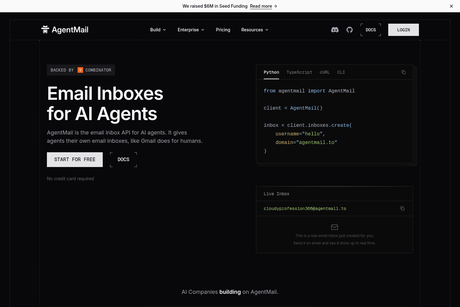The height and width of the screenshot is (307, 460).
Task: Open the GitHub icon link
Action: 350,30
